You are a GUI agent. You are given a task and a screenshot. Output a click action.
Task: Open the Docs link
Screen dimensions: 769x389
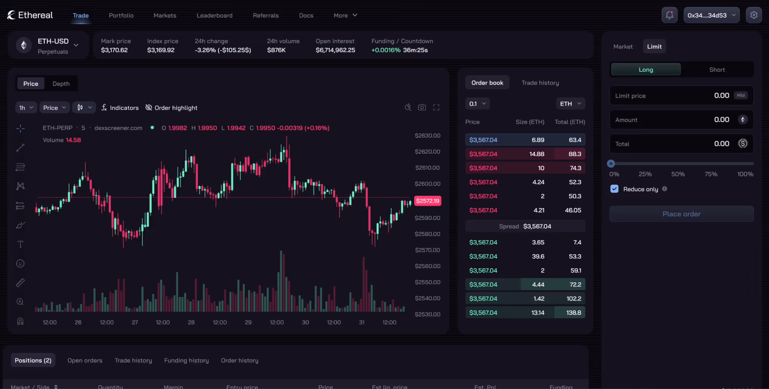tap(306, 15)
